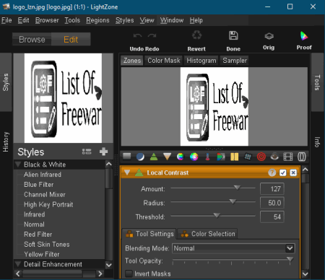Switch to Tool Settings tab
The width and height of the screenshot is (325, 280).
click(149, 234)
